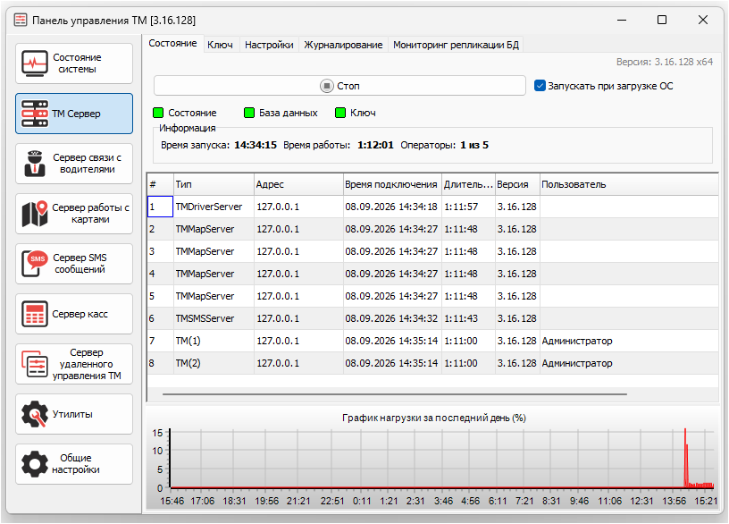Click TMMapServer in row 5
This screenshot has height=524, width=729.
205,296
